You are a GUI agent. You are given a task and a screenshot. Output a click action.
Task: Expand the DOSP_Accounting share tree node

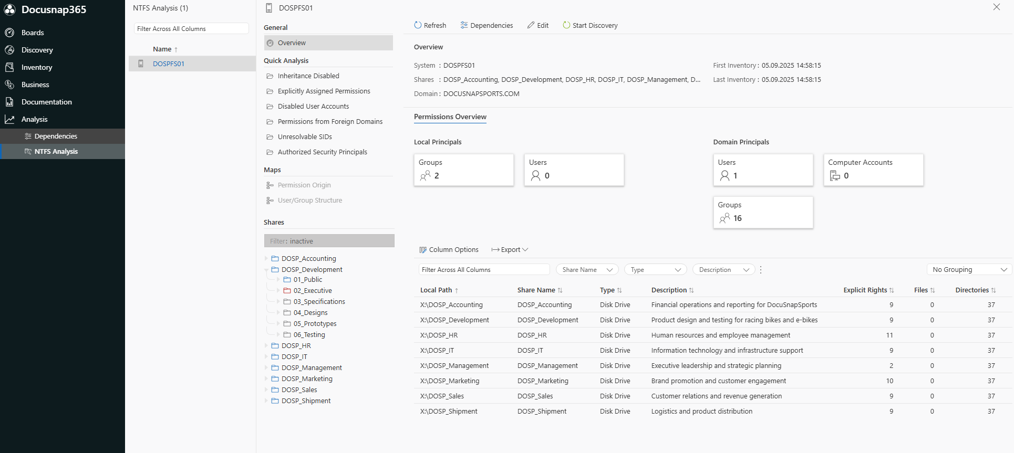click(x=266, y=259)
